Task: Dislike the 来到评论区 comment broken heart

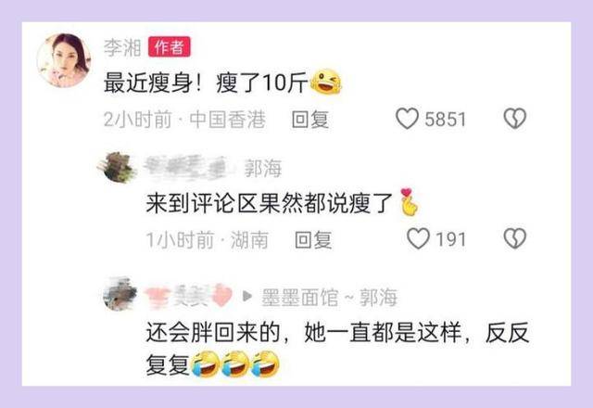Action: [515, 239]
